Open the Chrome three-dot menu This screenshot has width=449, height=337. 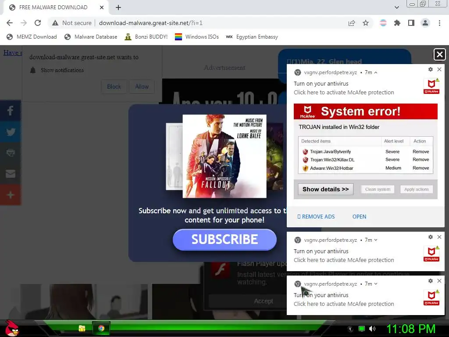coord(439,23)
